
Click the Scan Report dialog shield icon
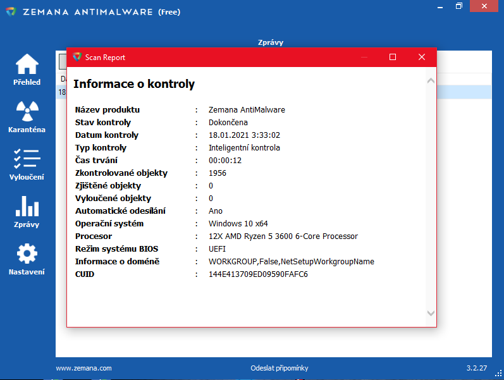[77, 57]
